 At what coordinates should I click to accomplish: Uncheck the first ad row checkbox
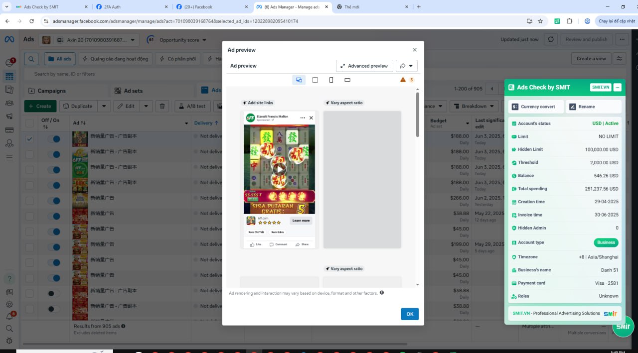30,139
